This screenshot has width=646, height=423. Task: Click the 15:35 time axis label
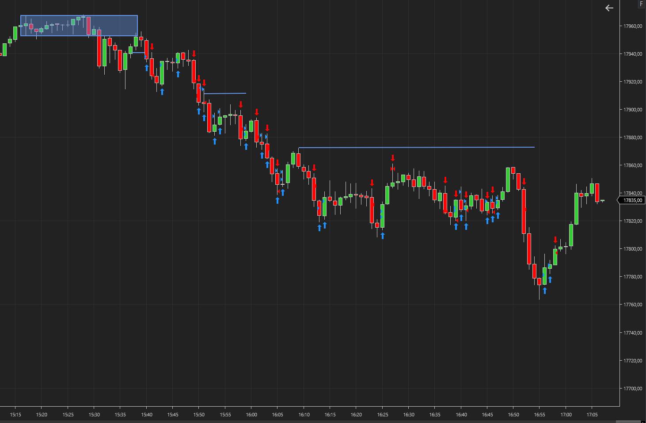click(120, 415)
